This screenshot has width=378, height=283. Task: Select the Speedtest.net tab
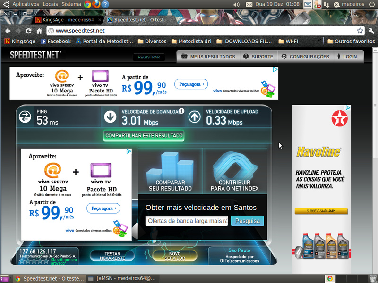click(140, 20)
